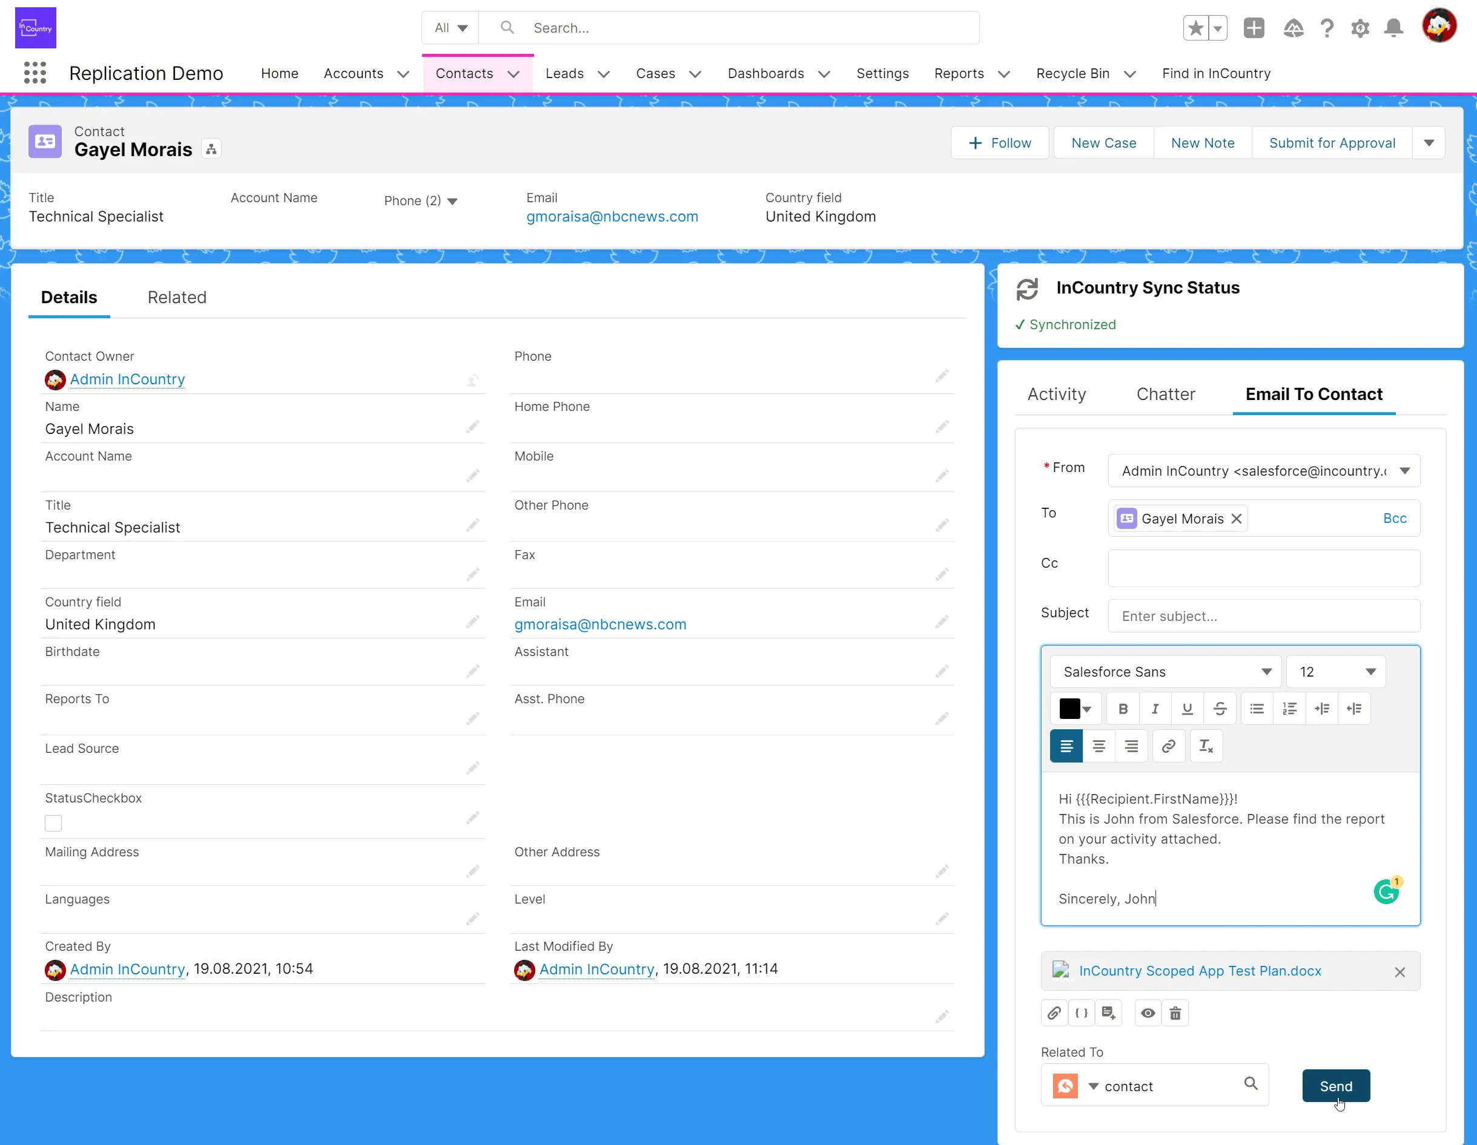Open the Setup gear icon
Image resolution: width=1477 pixels, height=1145 pixels.
point(1361,28)
